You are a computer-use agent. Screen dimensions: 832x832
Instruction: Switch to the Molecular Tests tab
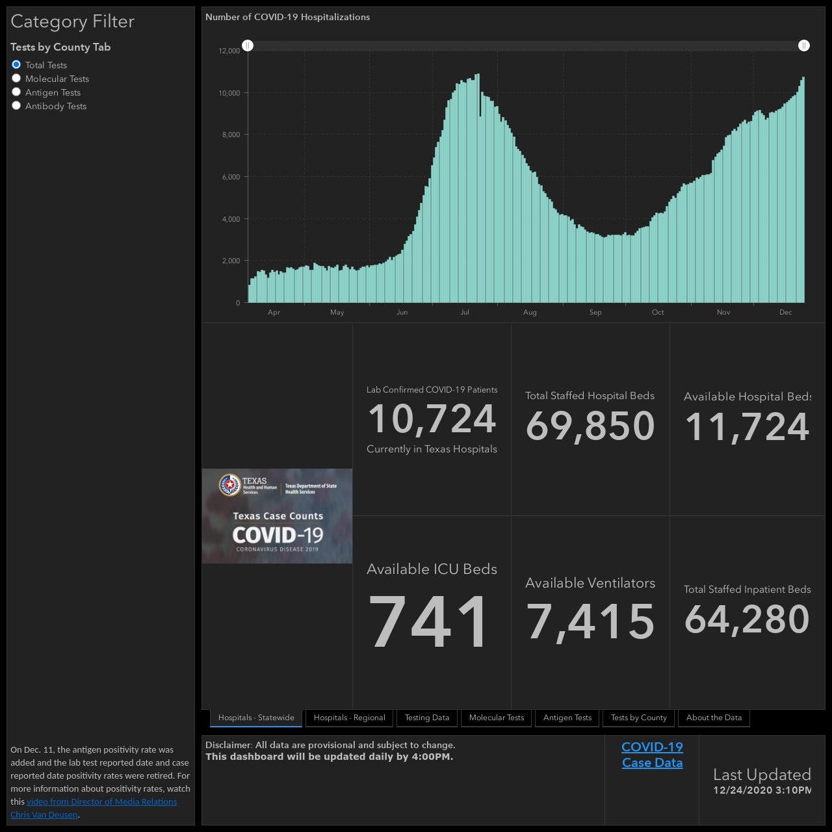[x=497, y=718]
